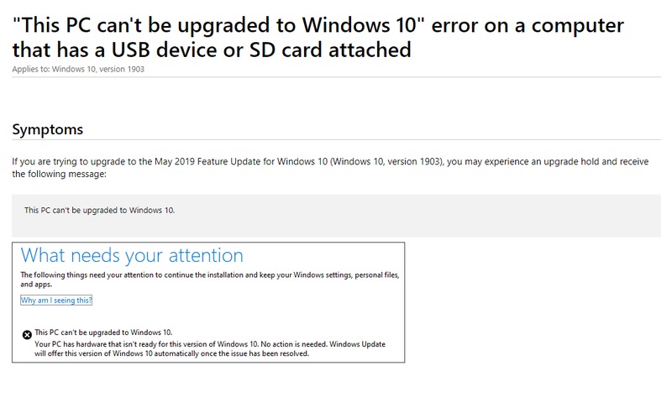The image size is (672, 413).
Task: Click the article title's first line
Action: click(318, 24)
